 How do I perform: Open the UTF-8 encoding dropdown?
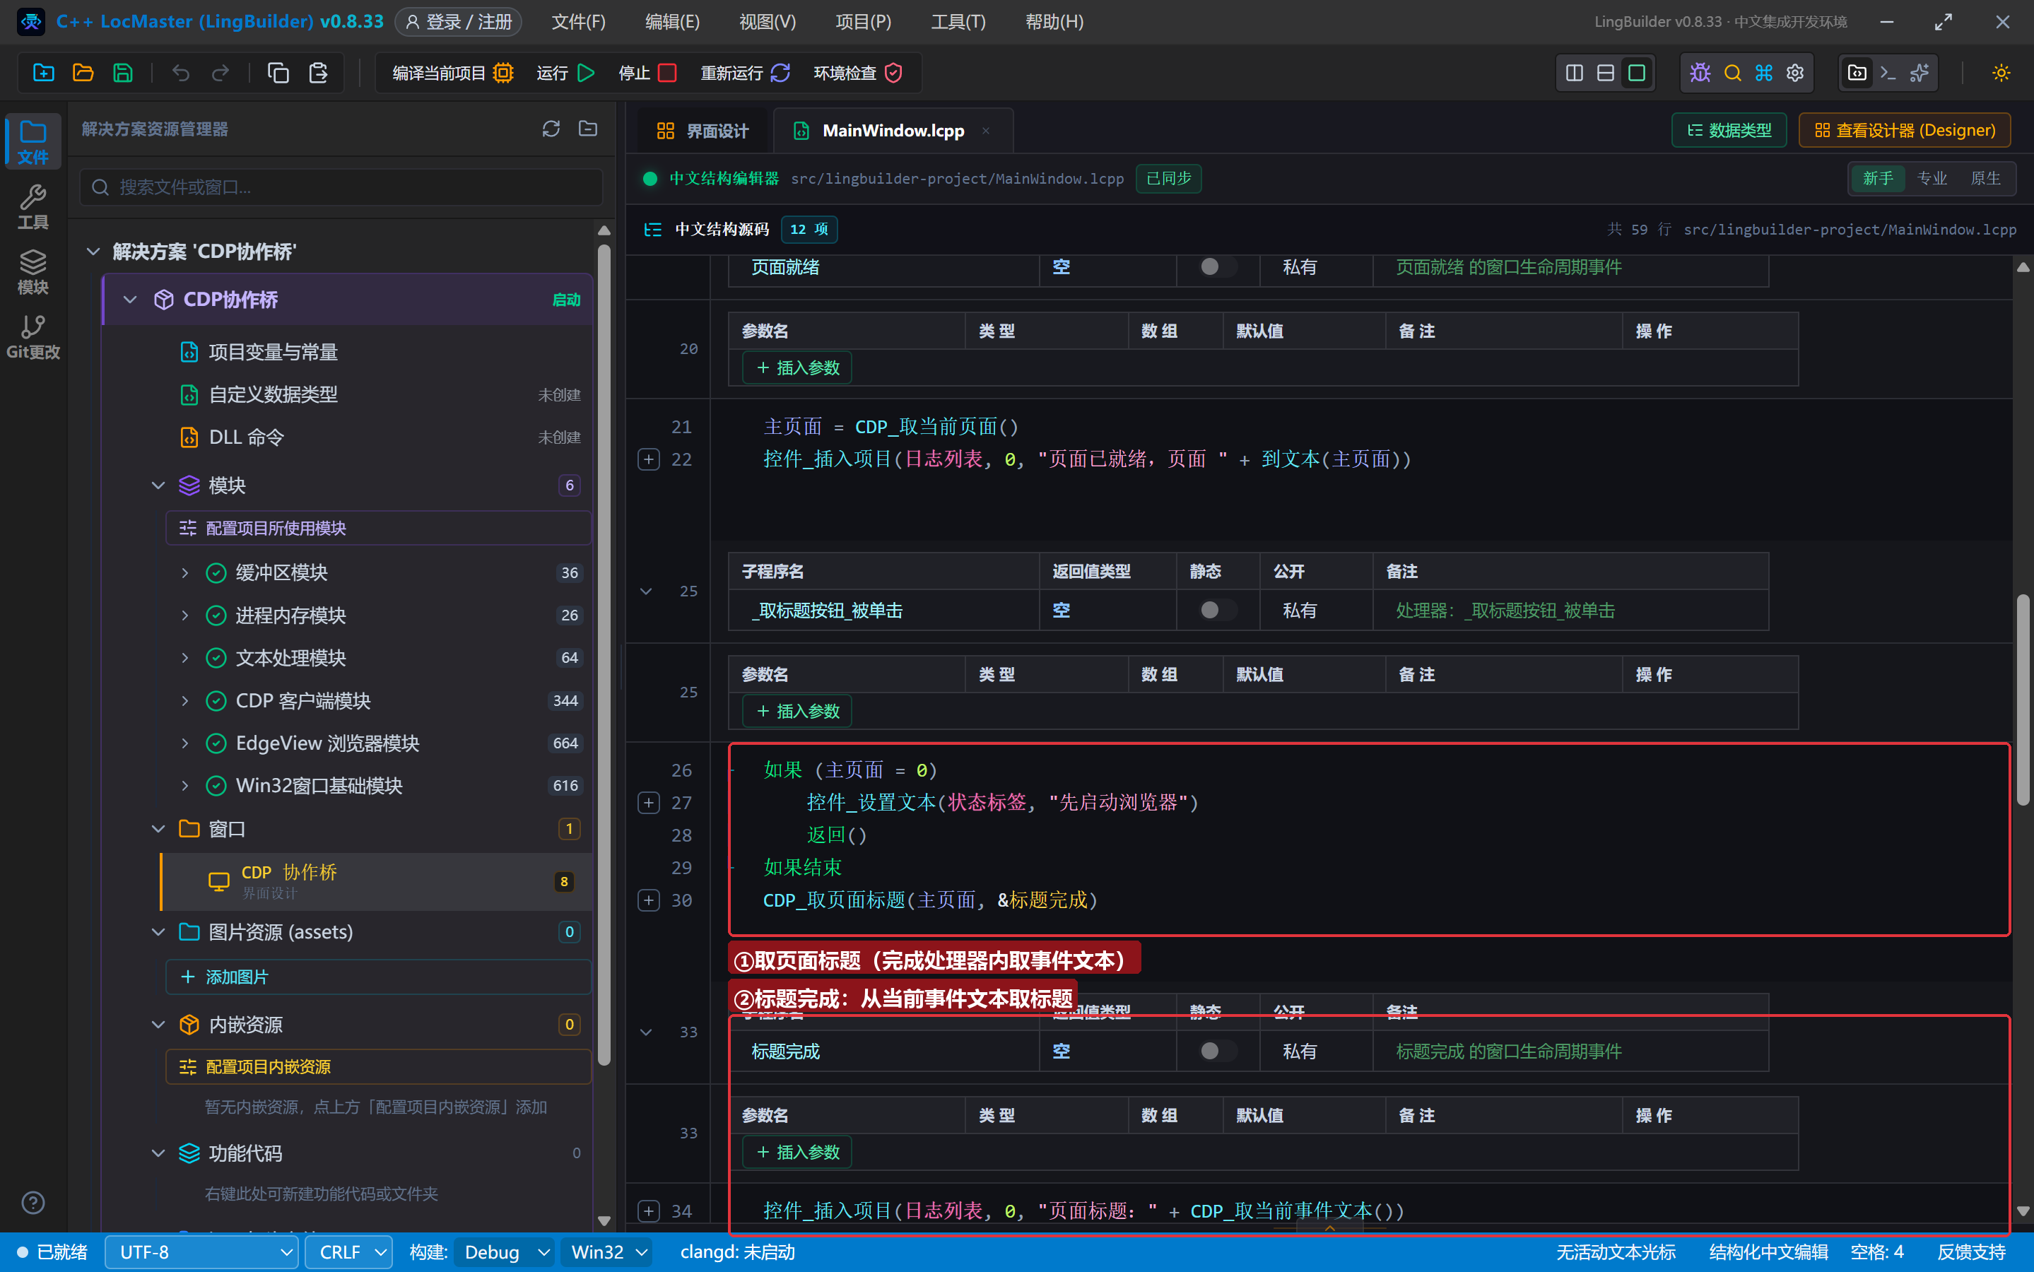point(202,1252)
